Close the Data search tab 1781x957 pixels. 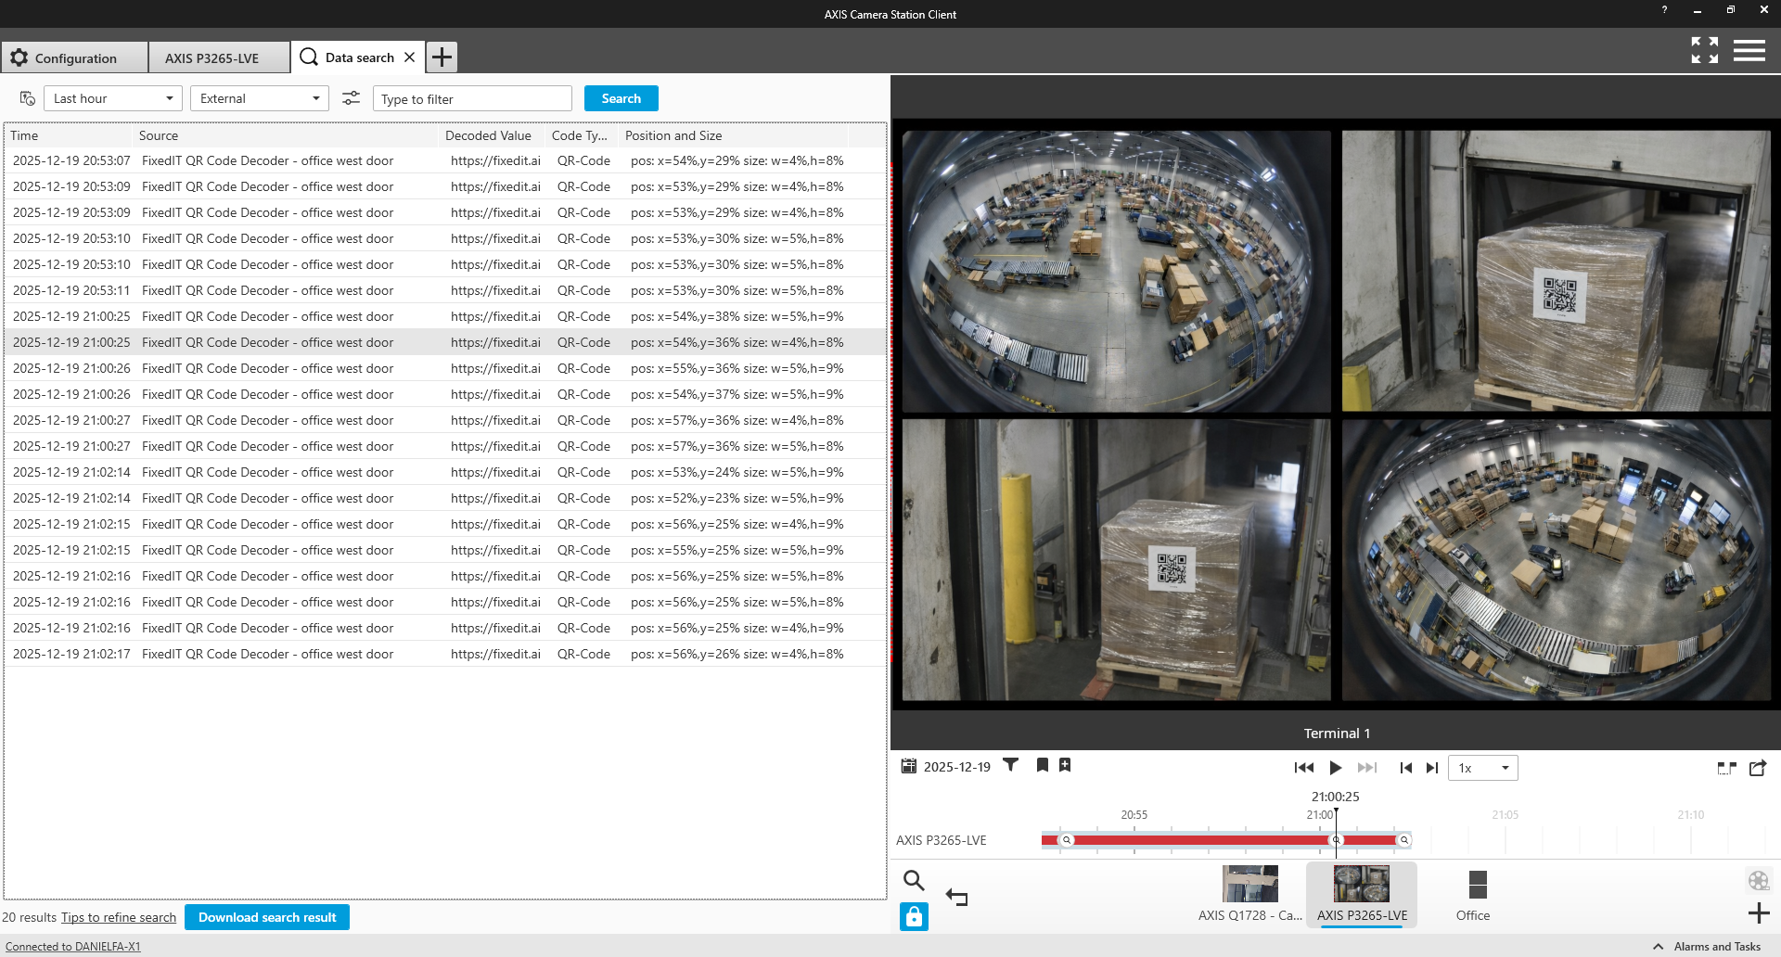tap(409, 57)
